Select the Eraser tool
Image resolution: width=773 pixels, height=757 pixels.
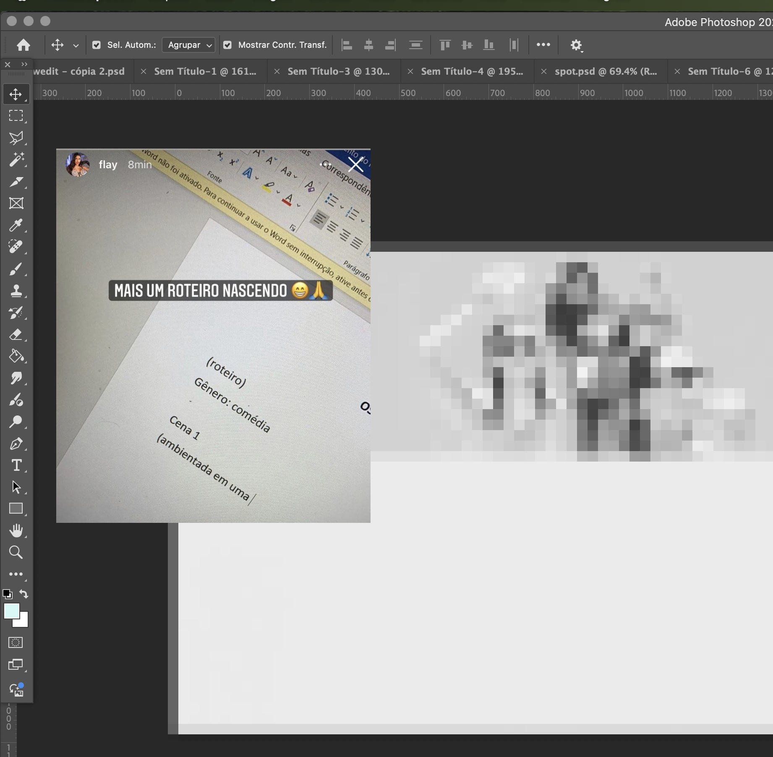(x=16, y=335)
